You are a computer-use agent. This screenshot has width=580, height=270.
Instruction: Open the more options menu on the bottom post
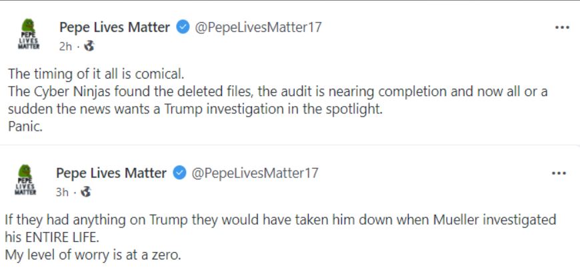(x=559, y=173)
